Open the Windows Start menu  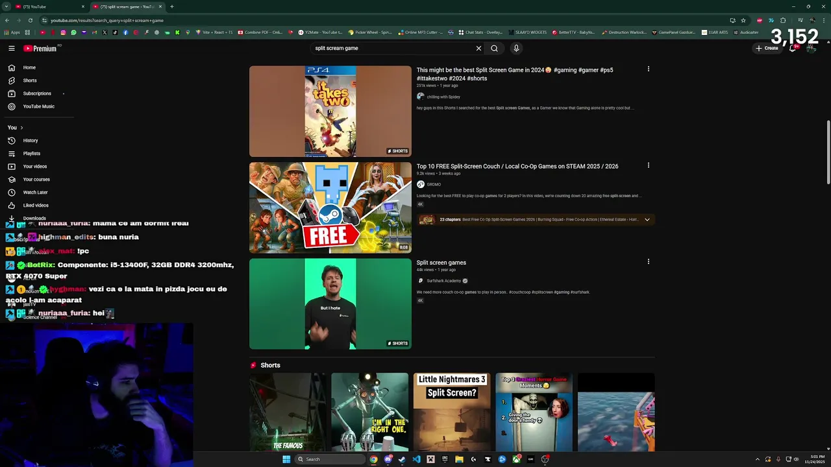click(286, 459)
